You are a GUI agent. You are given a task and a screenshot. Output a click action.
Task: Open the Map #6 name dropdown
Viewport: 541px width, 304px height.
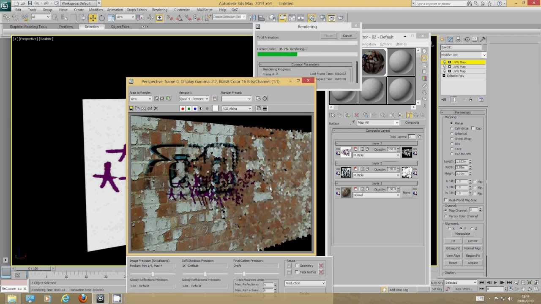(x=378, y=122)
